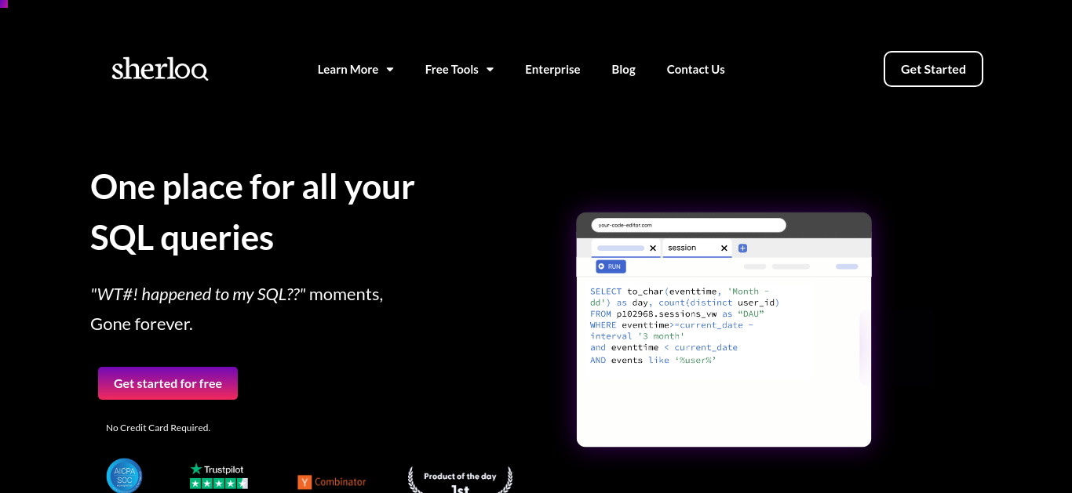This screenshot has height=493, width=1072.
Task: Click the RUN button in code editor
Action: click(x=611, y=266)
